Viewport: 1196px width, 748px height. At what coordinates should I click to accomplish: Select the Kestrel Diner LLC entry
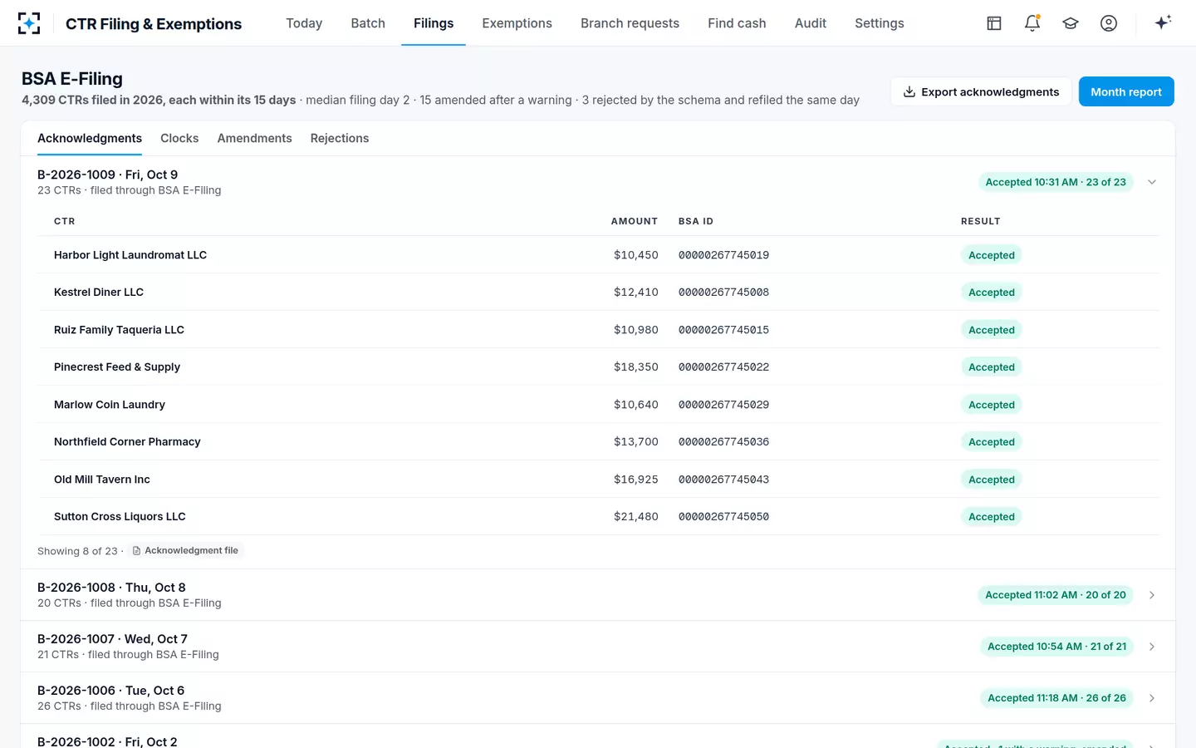click(x=598, y=293)
